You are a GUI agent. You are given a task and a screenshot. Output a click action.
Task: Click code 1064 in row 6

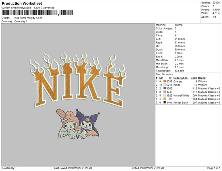point(194,99)
